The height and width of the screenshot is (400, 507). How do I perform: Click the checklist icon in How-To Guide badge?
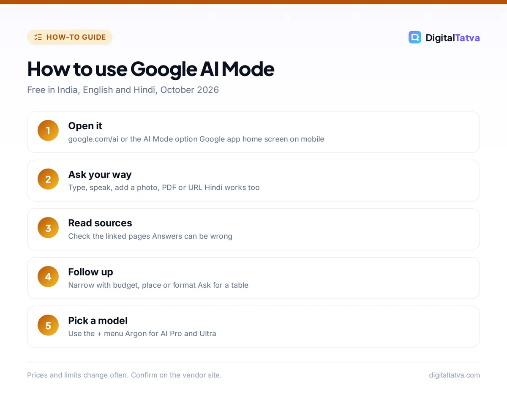38,37
